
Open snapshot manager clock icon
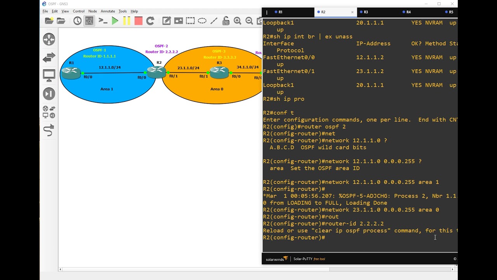tap(77, 21)
